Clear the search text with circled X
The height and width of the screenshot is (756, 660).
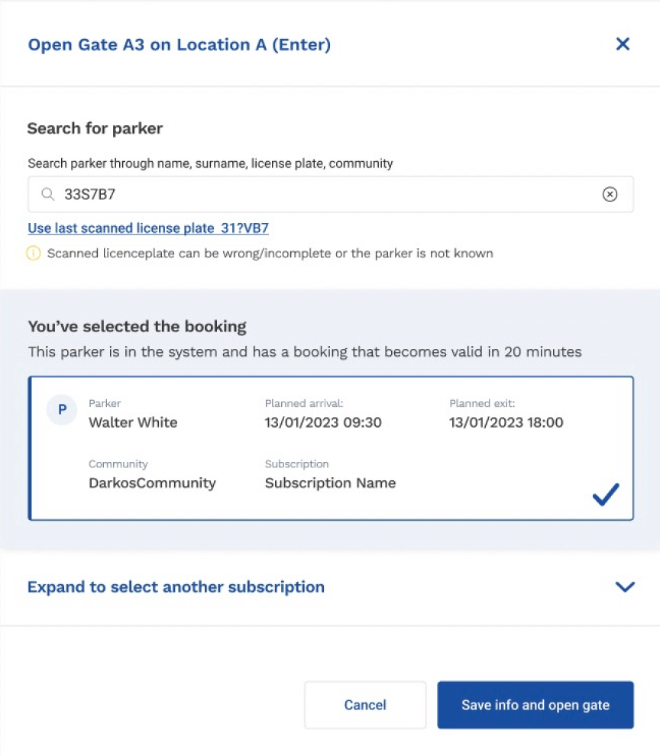point(610,195)
